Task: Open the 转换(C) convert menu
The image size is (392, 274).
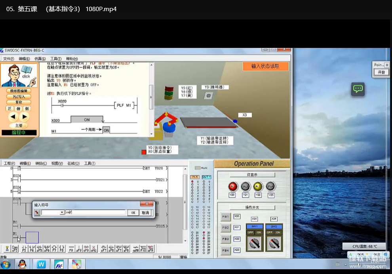Action: pos(41,163)
